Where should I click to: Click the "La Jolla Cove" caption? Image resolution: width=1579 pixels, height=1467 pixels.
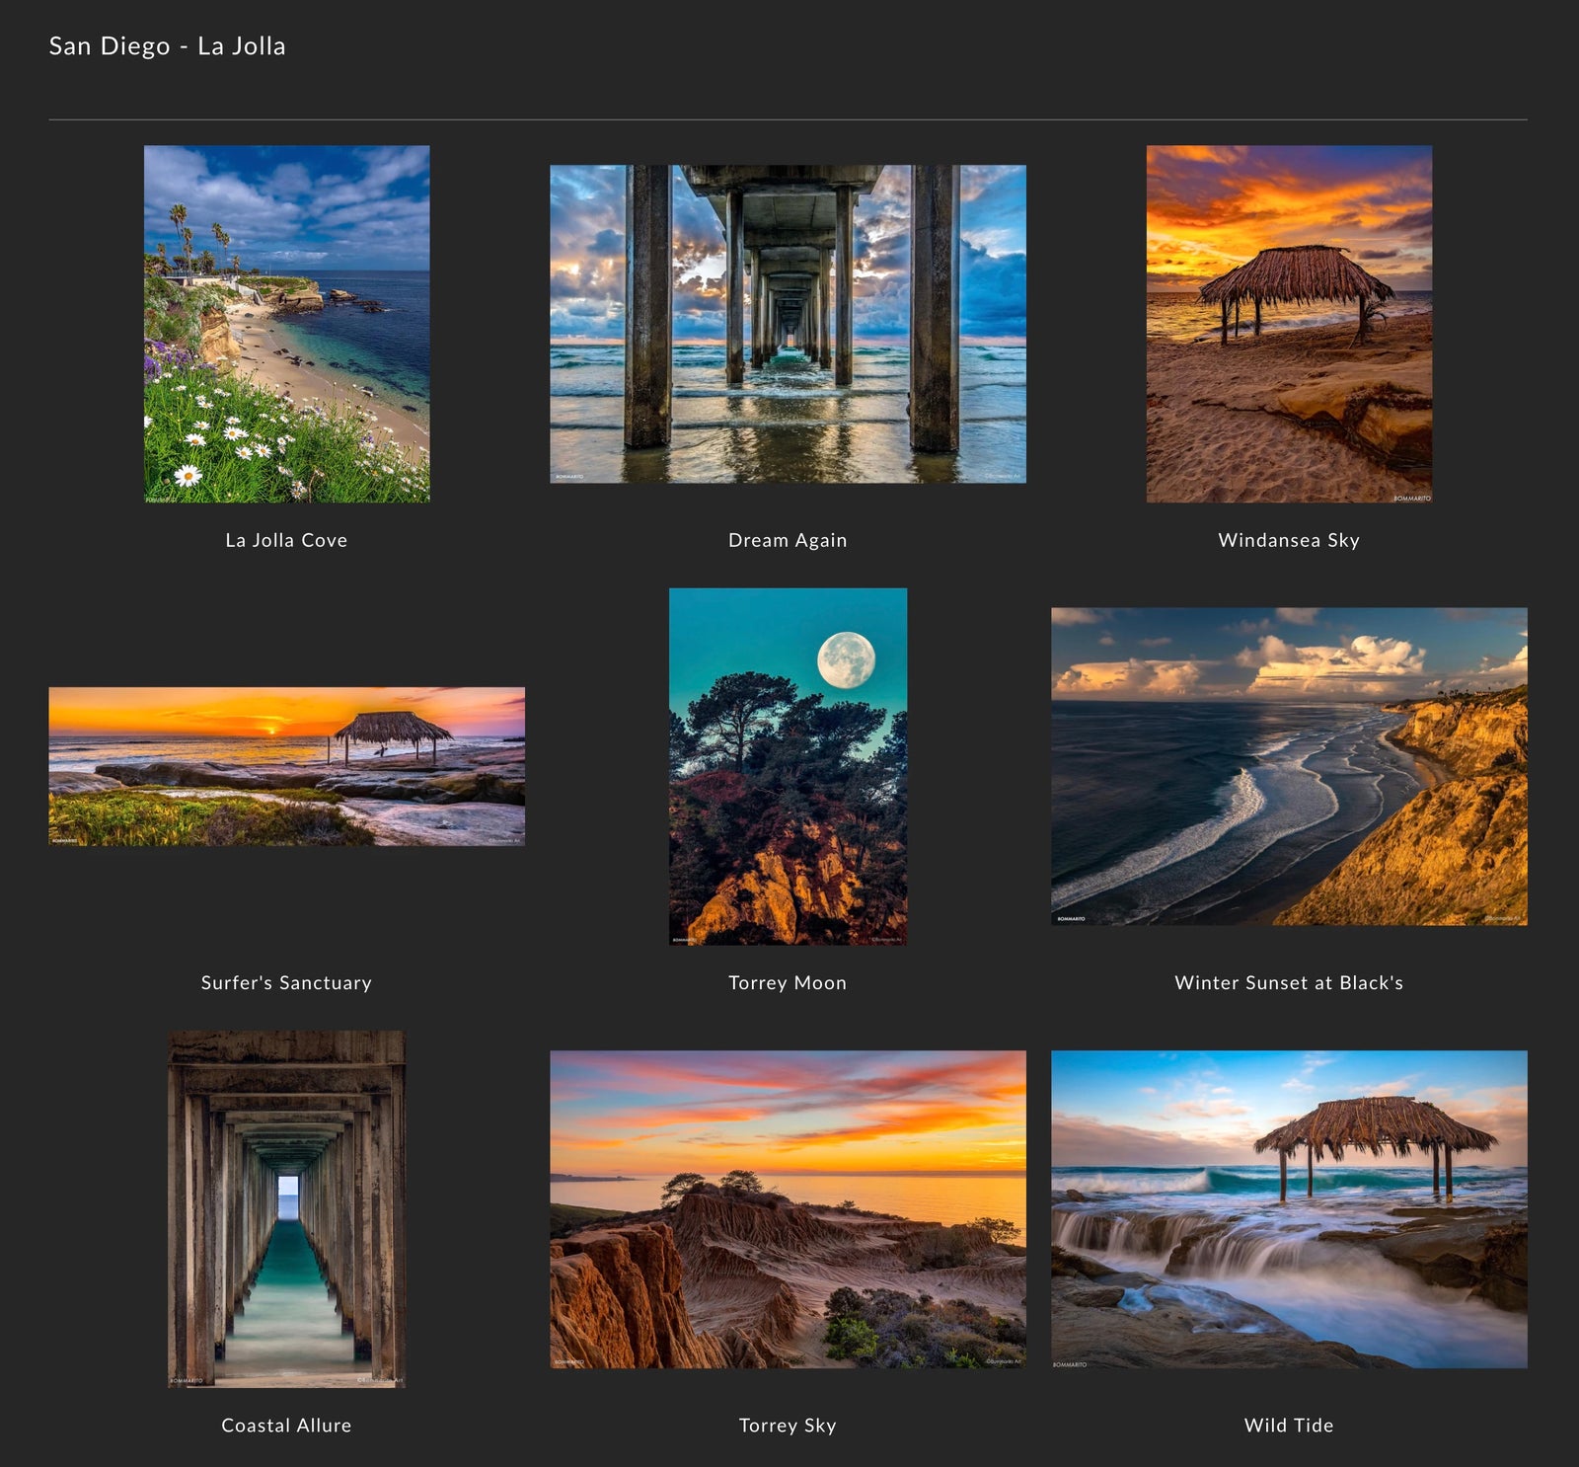[x=286, y=540]
